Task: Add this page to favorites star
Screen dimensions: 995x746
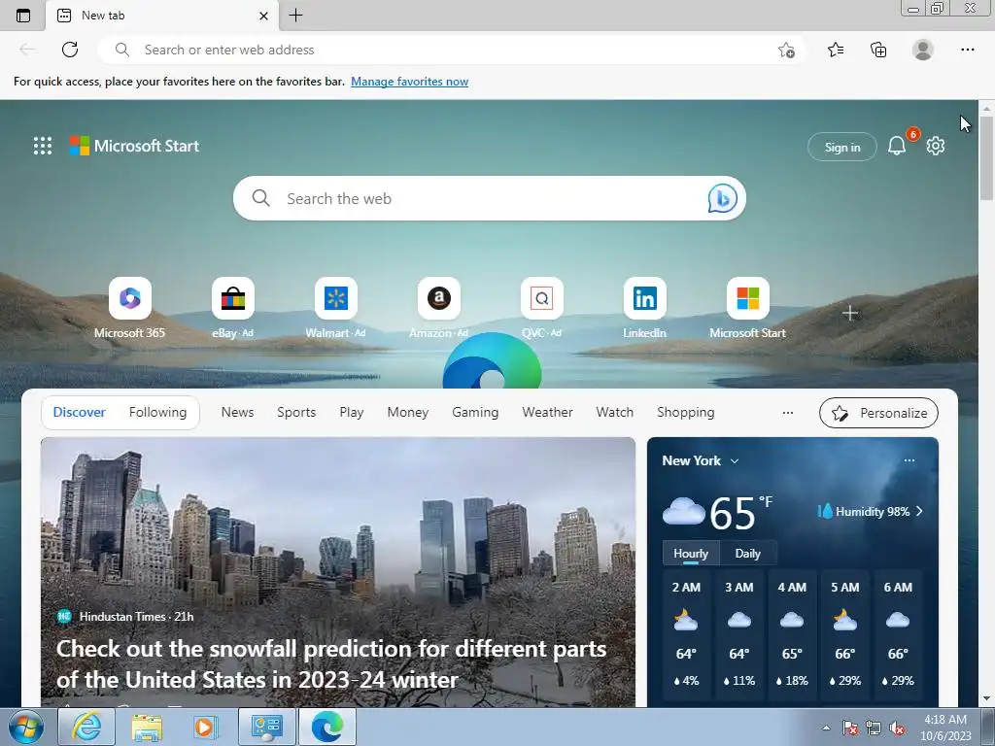Action: pyautogui.click(x=786, y=51)
